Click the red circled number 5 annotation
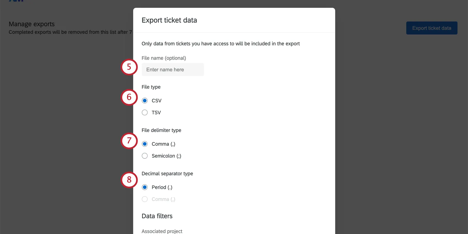The height and width of the screenshot is (234, 468). [x=129, y=67]
